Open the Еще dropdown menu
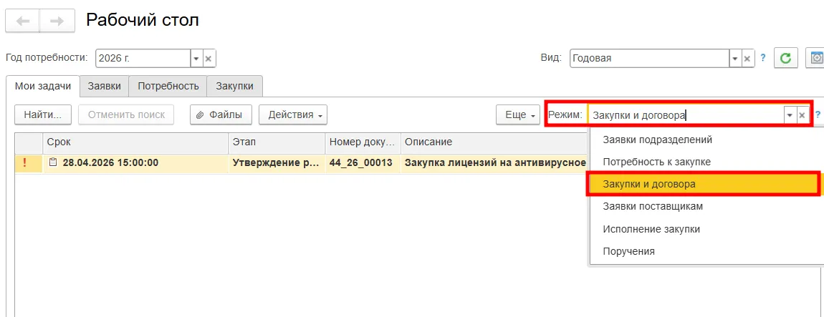Image resolution: width=824 pixels, height=317 pixels. tap(518, 115)
